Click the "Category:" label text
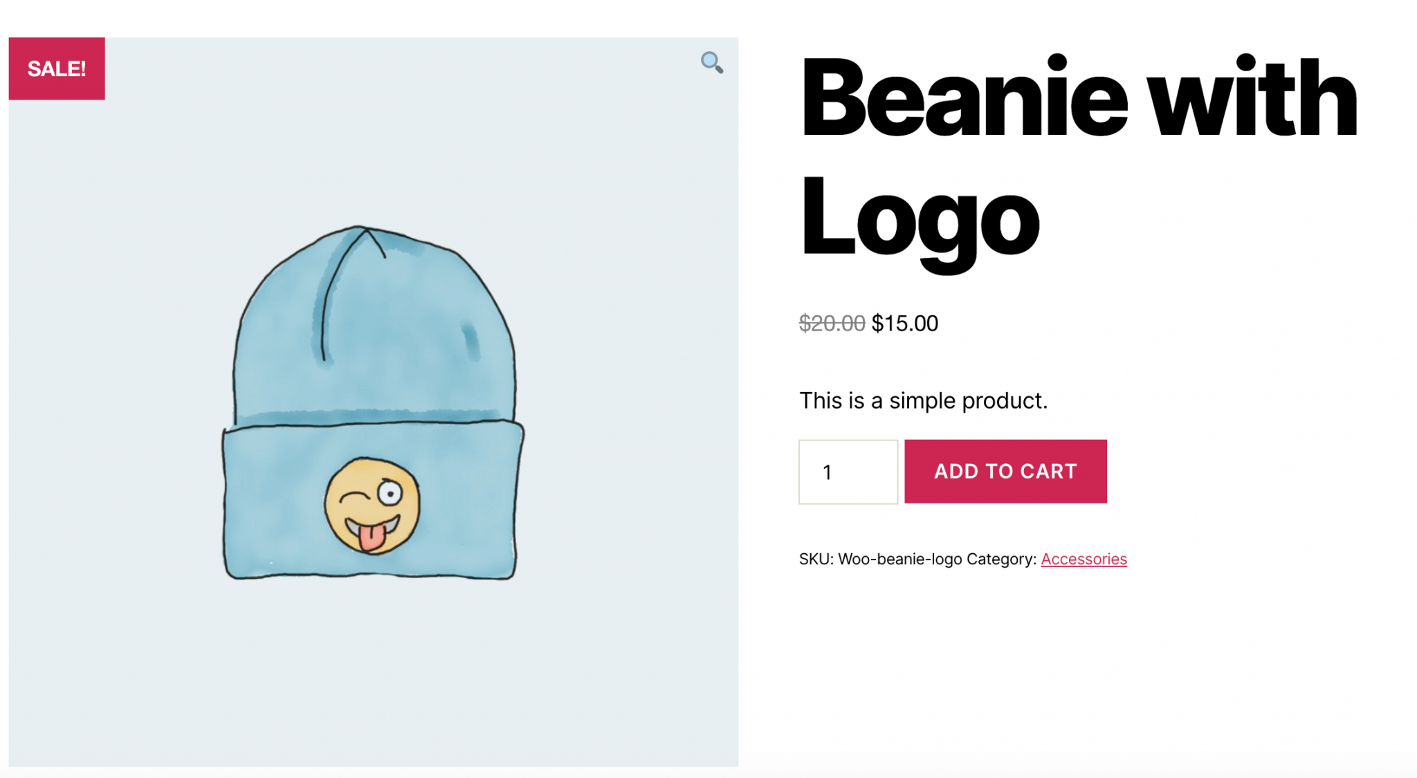Screen dimensions: 1417x778 coord(1001,559)
